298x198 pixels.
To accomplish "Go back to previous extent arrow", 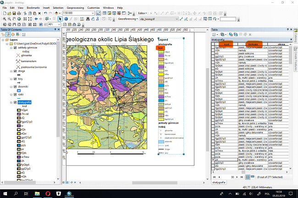I will pos(36,19).
